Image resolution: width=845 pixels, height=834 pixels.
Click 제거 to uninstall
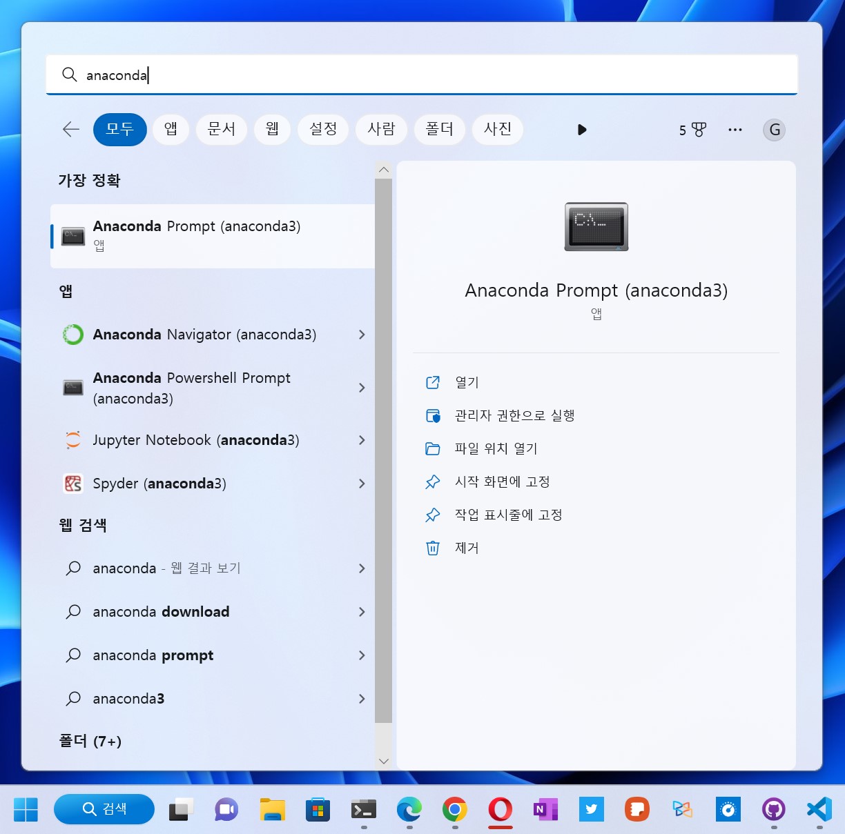tap(467, 548)
